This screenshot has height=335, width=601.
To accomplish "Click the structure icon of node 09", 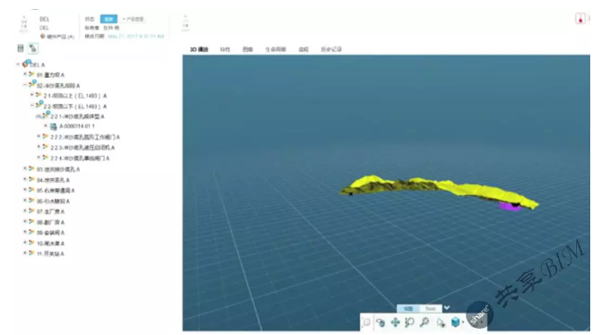I will tap(31, 232).
